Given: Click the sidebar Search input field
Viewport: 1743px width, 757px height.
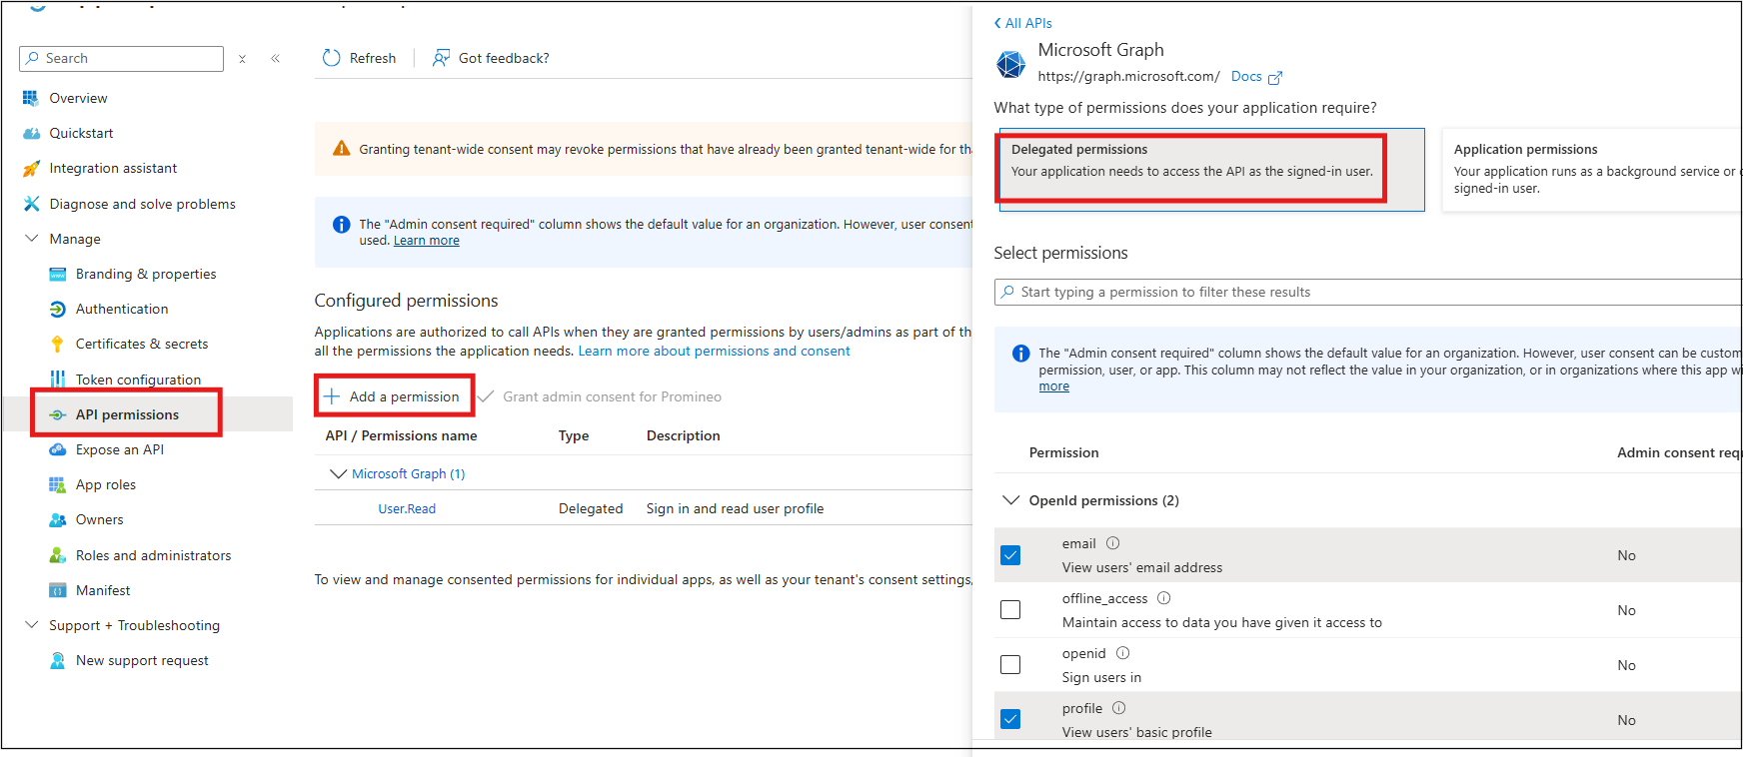Looking at the screenshot, I should click(121, 59).
